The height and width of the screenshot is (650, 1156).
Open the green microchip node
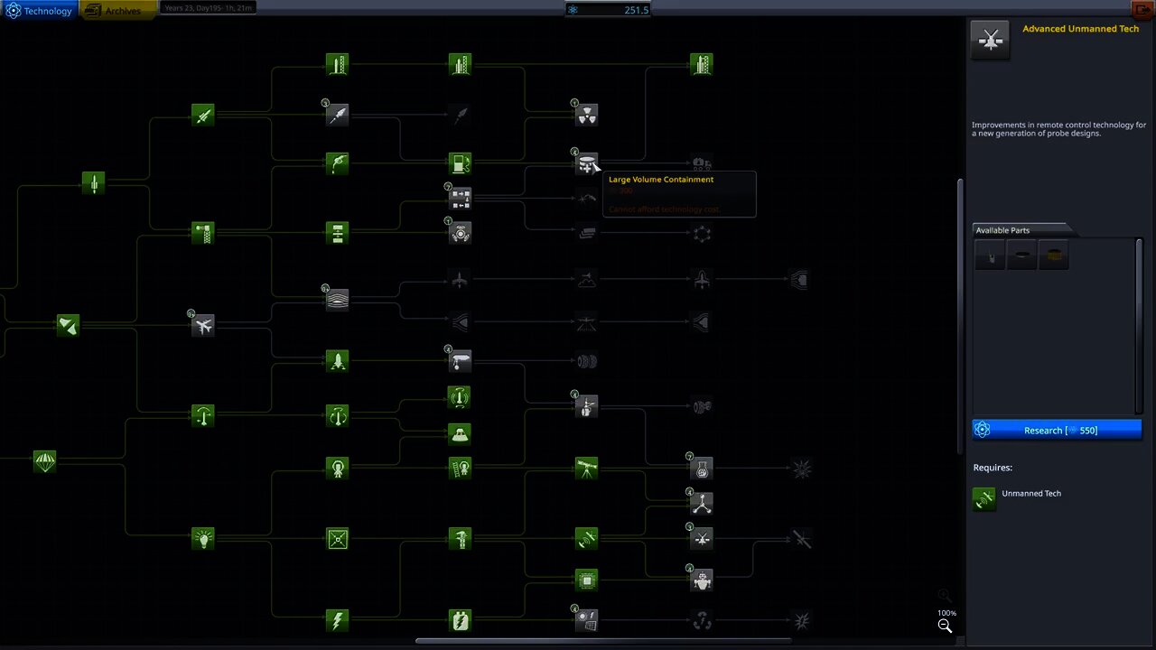tap(586, 580)
